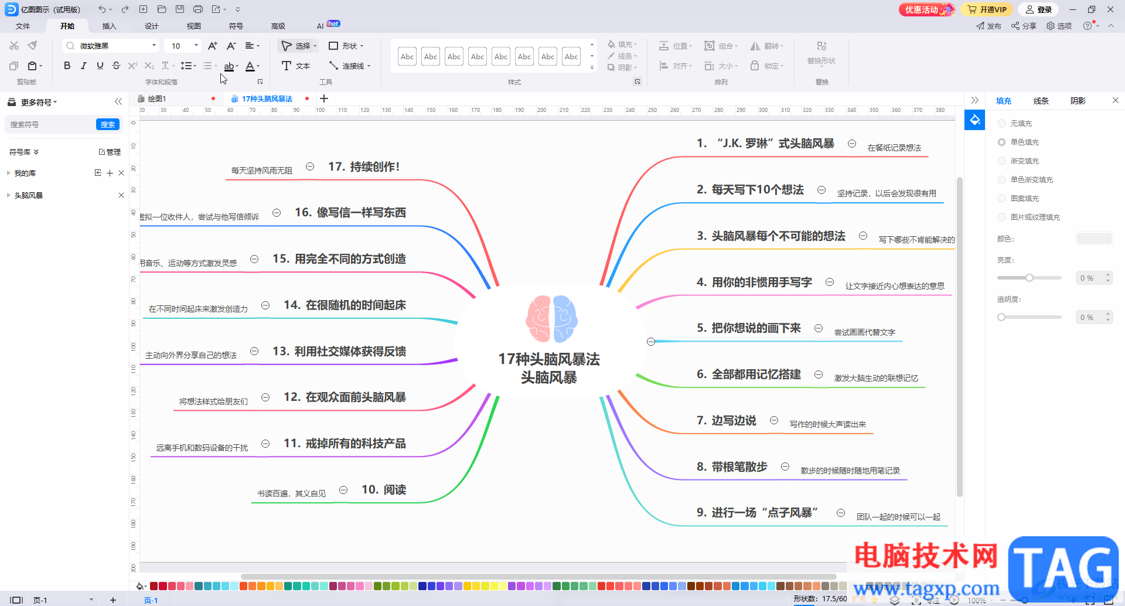Apply Superscript formatting

(133, 66)
